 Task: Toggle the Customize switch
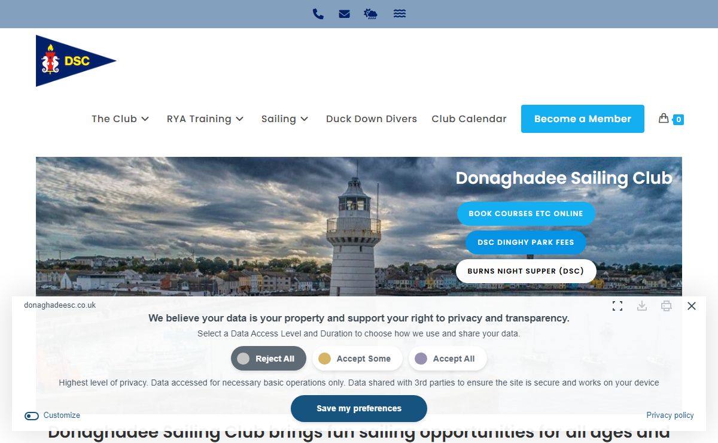(32, 415)
